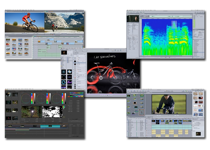Image resolution: width=210 pixels, height=150 pixels.
Task: Click the highlighted selection box on the spectrogram
Action: (x=174, y=24)
